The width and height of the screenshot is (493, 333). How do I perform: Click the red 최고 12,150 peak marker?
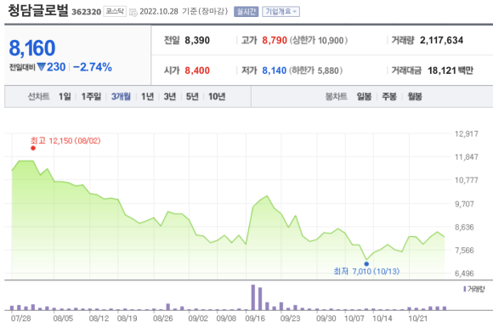point(33,149)
